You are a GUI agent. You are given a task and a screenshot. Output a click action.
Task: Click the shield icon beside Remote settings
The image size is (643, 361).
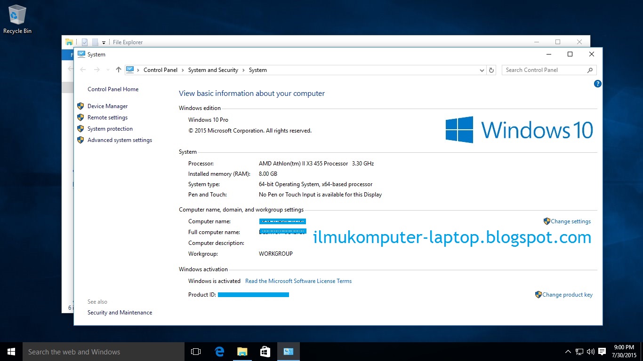click(x=80, y=118)
